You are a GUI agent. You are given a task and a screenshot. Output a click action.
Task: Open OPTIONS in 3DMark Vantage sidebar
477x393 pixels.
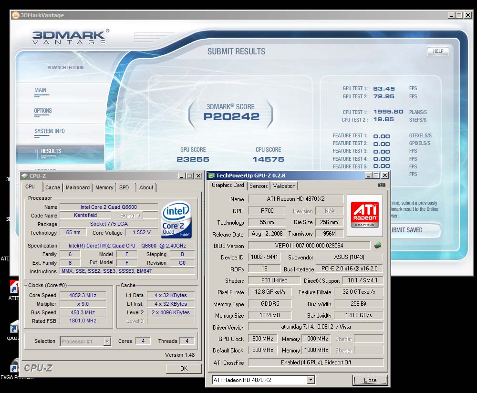coord(43,111)
